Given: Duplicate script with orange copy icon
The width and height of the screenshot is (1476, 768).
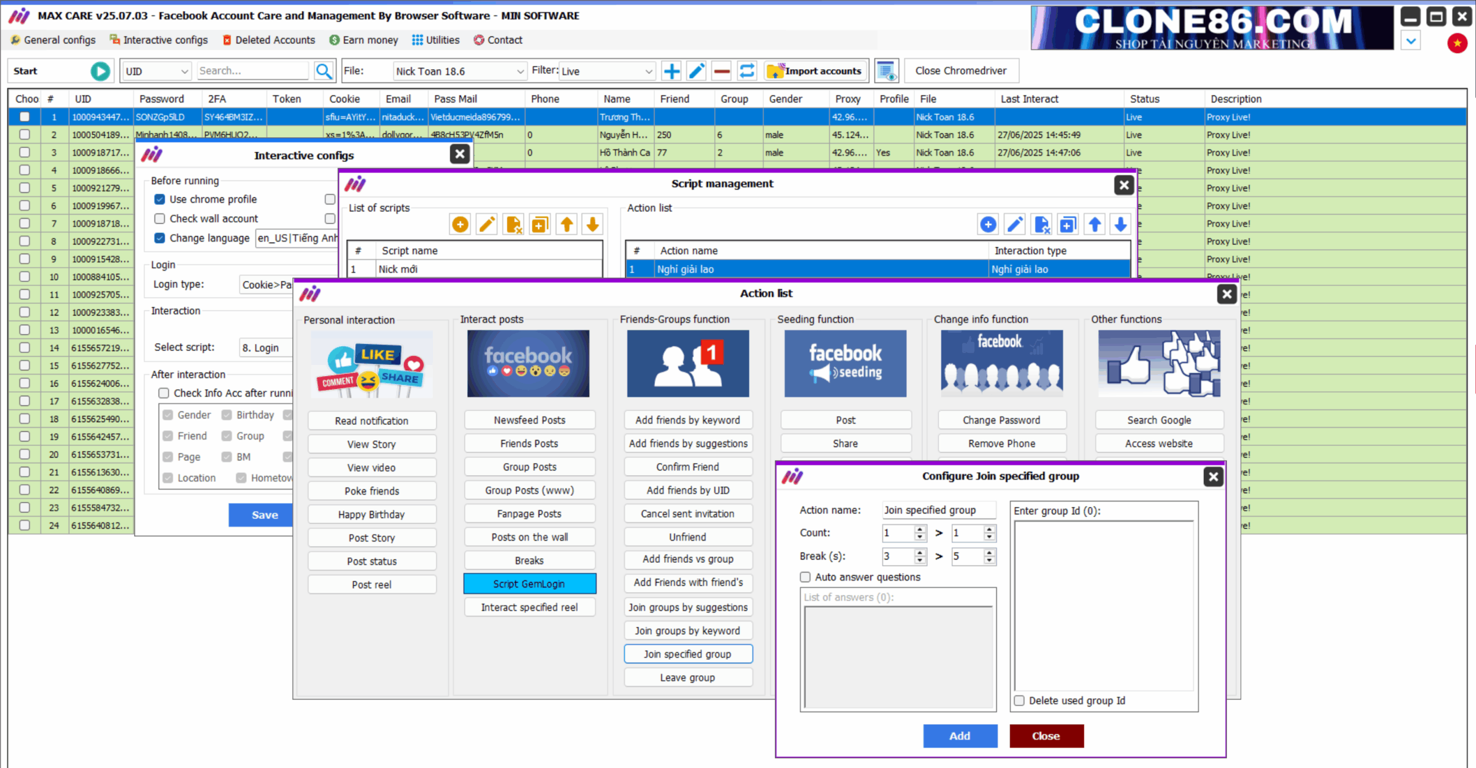Looking at the screenshot, I should [x=540, y=224].
